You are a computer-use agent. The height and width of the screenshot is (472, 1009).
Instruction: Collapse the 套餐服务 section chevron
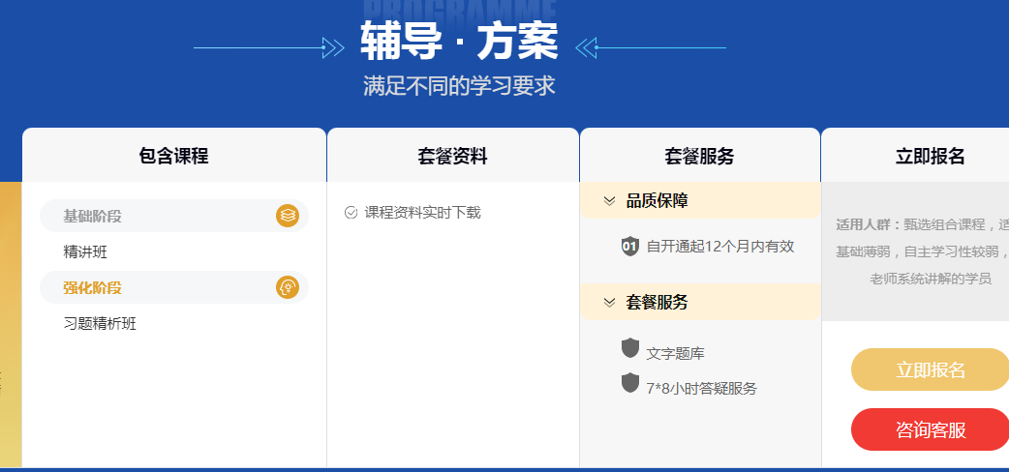(609, 302)
